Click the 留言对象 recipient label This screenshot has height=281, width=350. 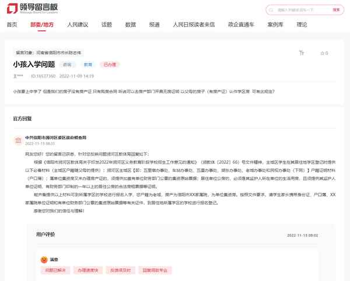coord(48,53)
